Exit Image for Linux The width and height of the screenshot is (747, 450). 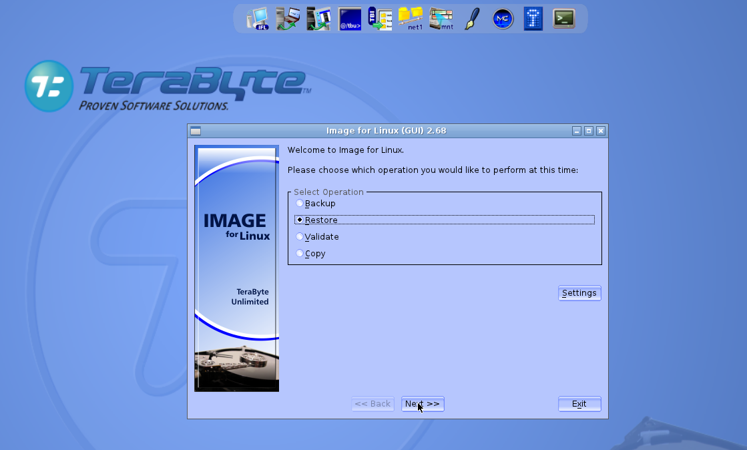[579, 404]
